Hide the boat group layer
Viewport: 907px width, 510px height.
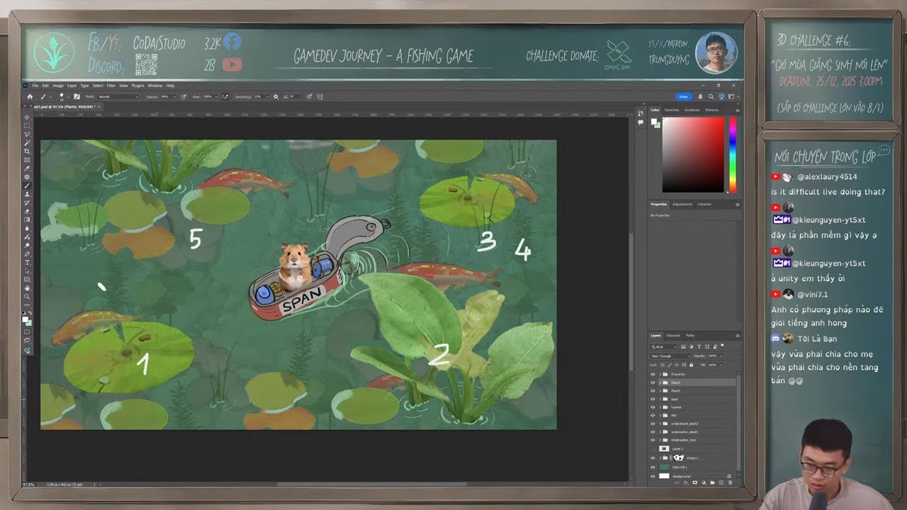[653, 399]
